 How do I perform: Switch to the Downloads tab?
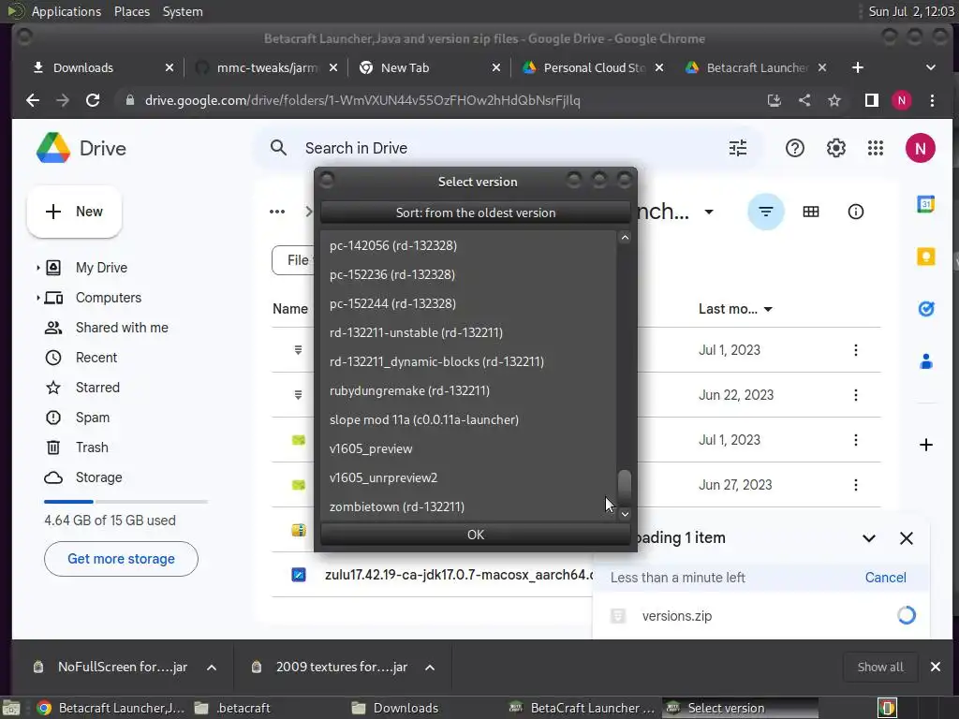[x=82, y=67]
